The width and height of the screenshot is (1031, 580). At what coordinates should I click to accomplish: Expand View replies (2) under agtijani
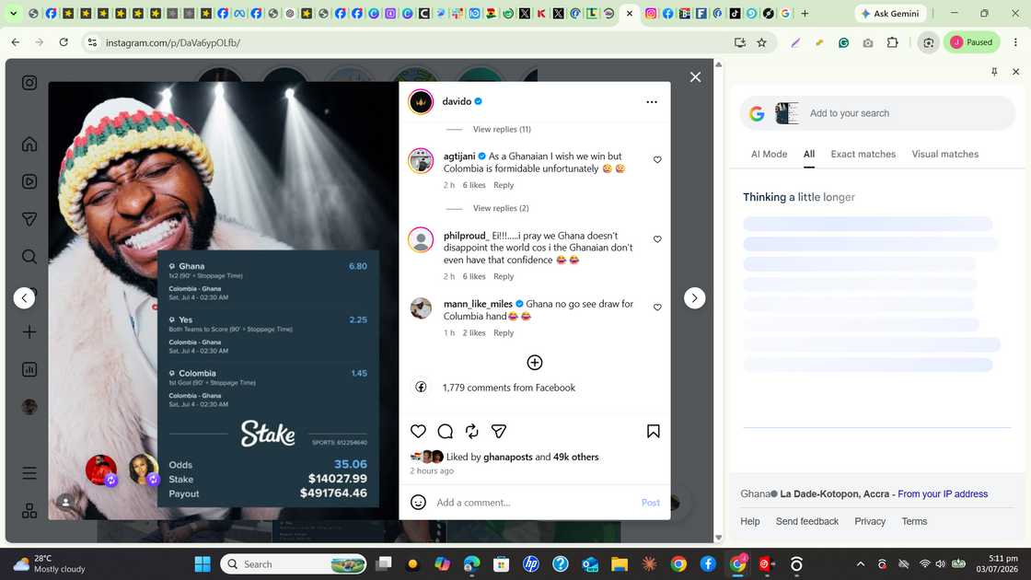501,208
